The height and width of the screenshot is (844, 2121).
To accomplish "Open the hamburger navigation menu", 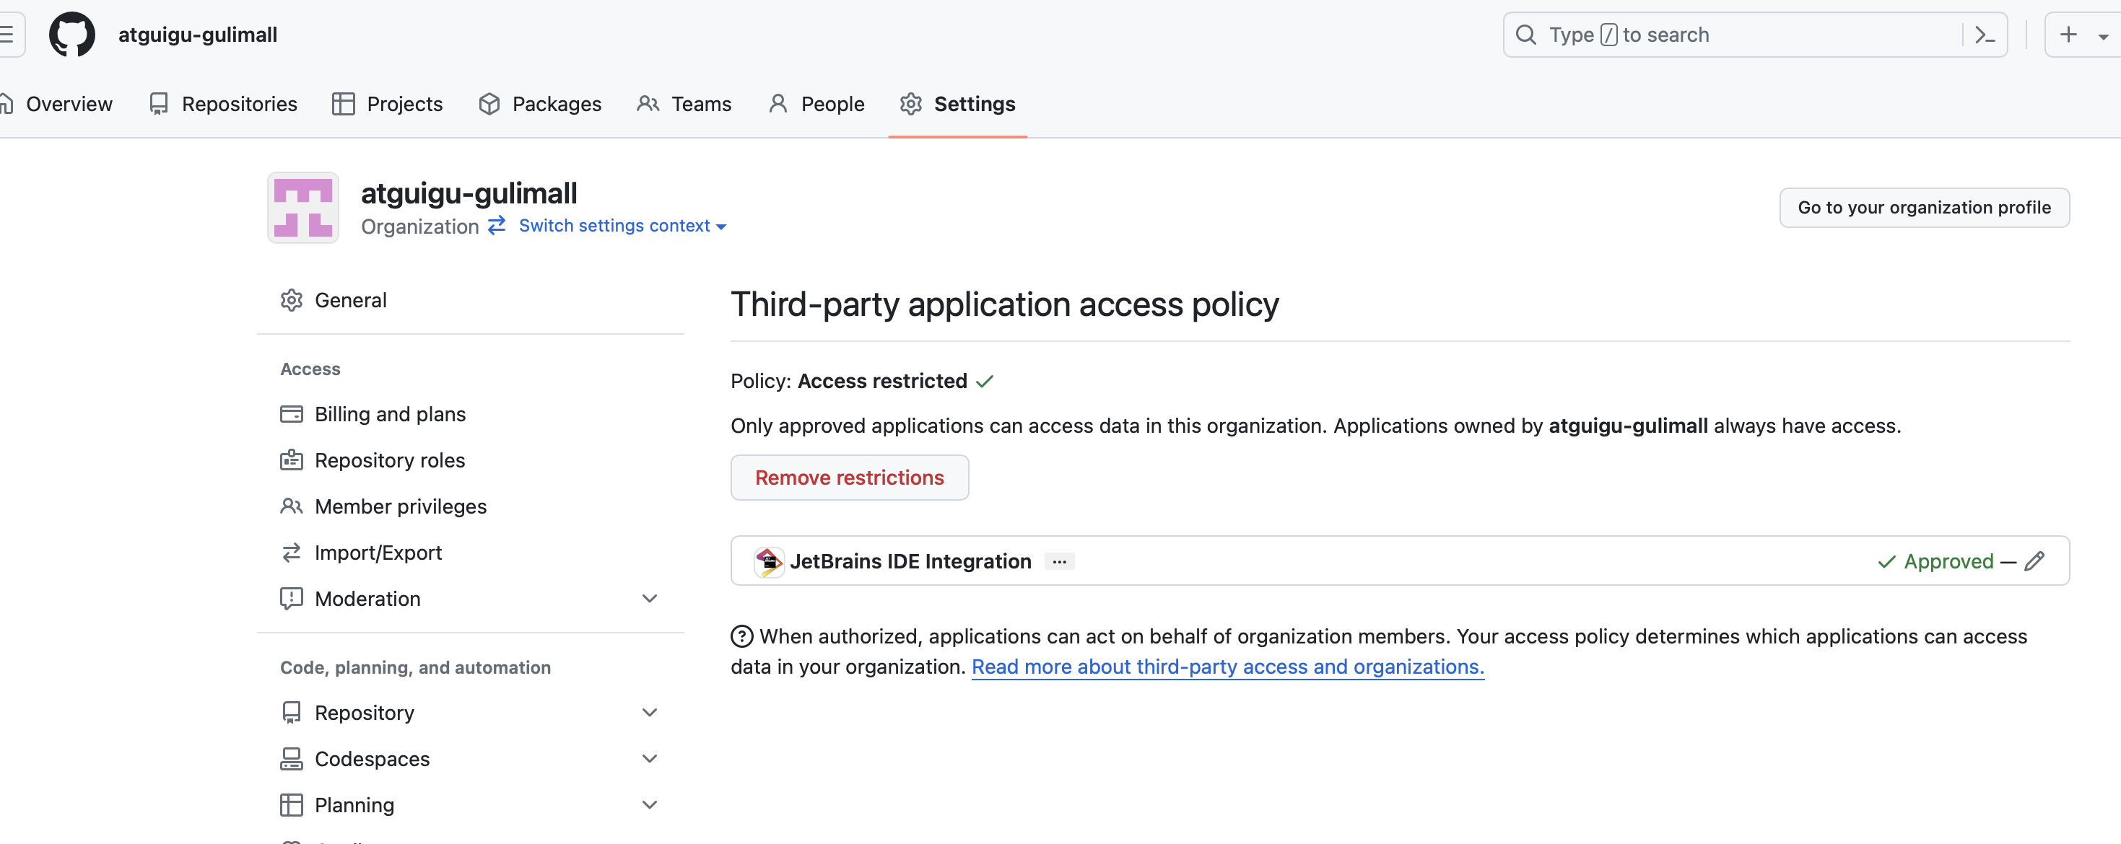I will (6, 35).
